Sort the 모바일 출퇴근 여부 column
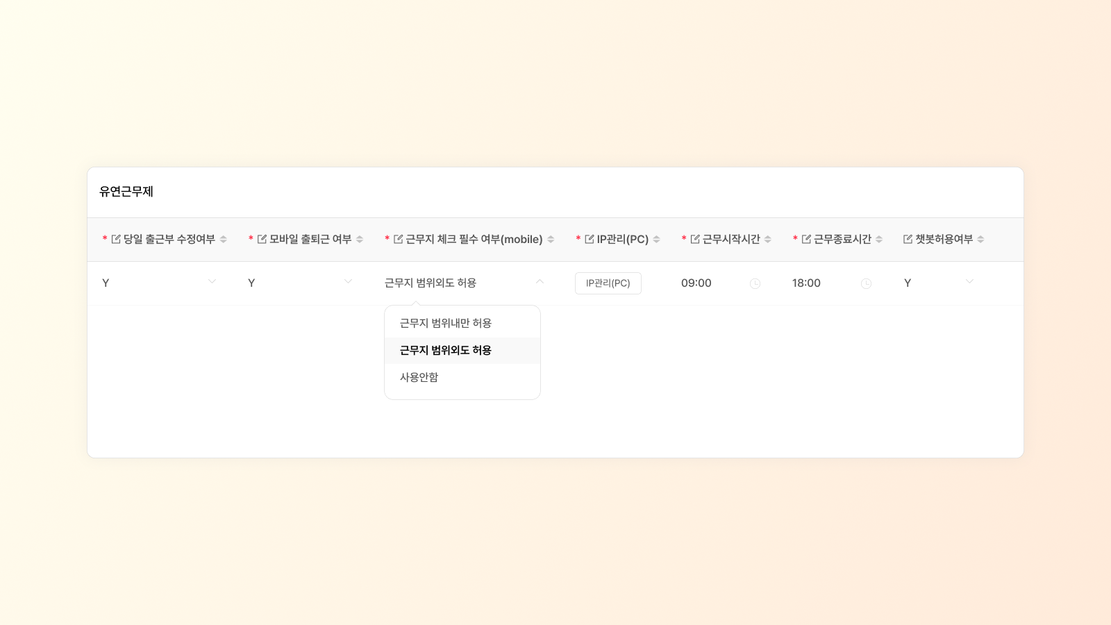1111x625 pixels. pos(360,240)
